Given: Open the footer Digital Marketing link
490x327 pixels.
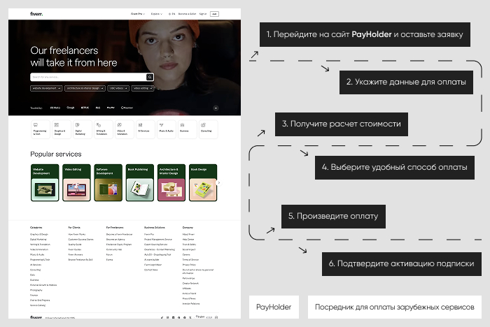Looking at the screenshot, I should pyautogui.click(x=38, y=240).
